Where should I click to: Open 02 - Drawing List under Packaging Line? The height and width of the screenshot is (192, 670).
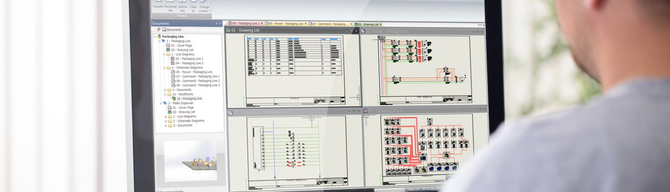(x=179, y=50)
